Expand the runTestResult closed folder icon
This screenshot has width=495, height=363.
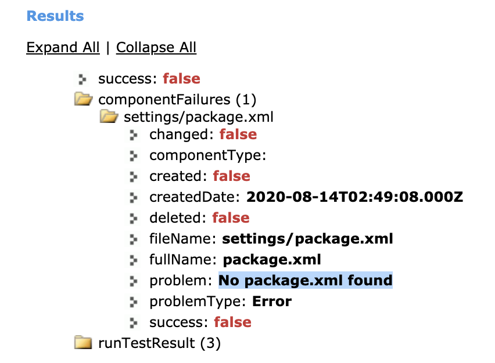click(84, 343)
